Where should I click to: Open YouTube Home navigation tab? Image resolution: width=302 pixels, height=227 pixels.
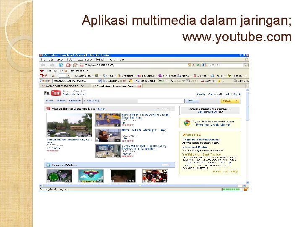49,101
